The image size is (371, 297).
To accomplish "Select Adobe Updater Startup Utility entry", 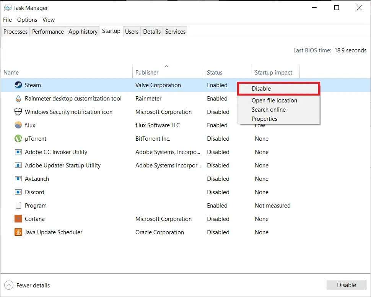I will [62, 165].
